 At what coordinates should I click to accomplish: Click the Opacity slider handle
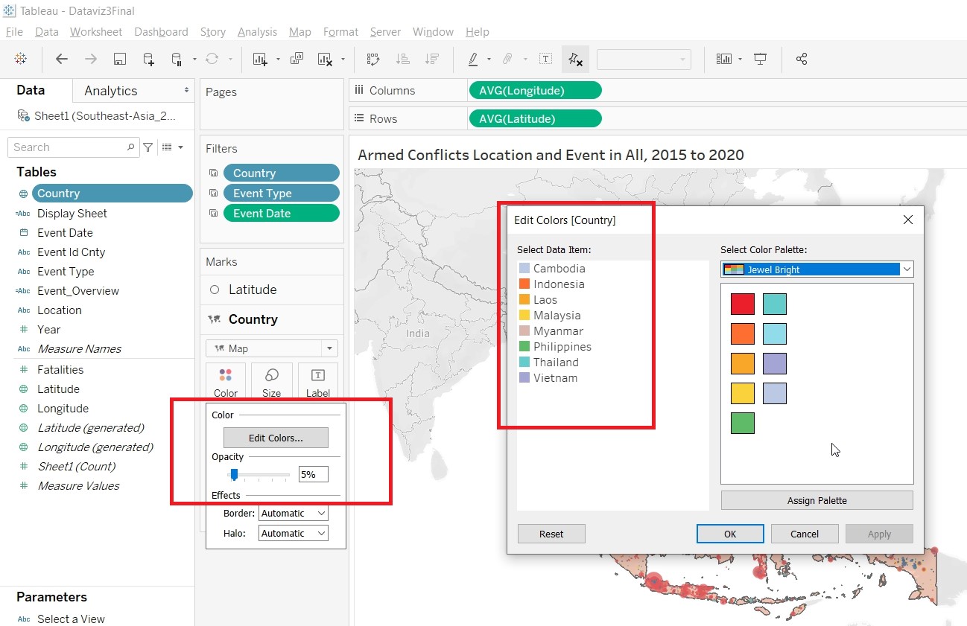[234, 475]
